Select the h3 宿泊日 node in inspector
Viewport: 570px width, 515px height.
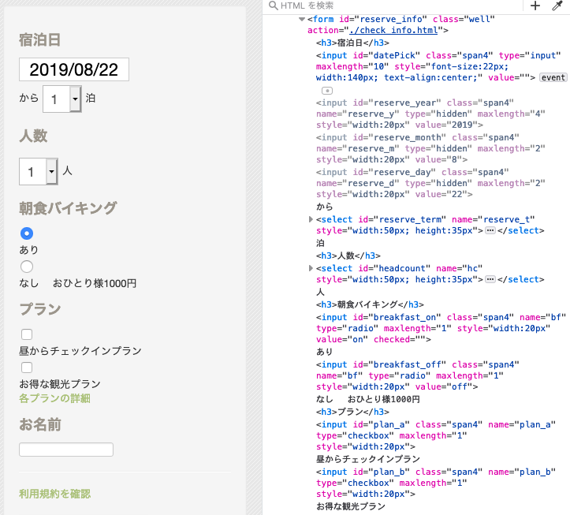pos(352,43)
